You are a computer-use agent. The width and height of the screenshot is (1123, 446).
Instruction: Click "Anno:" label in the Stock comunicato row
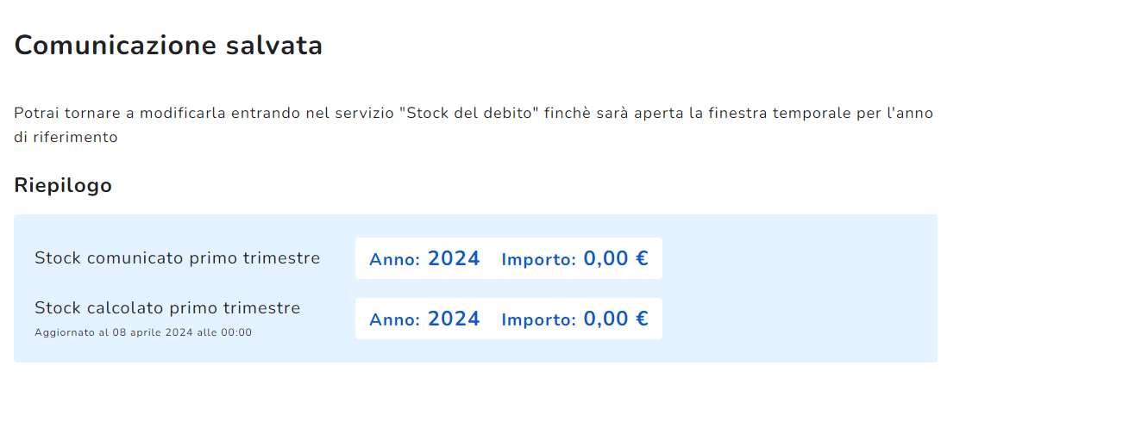(x=394, y=260)
